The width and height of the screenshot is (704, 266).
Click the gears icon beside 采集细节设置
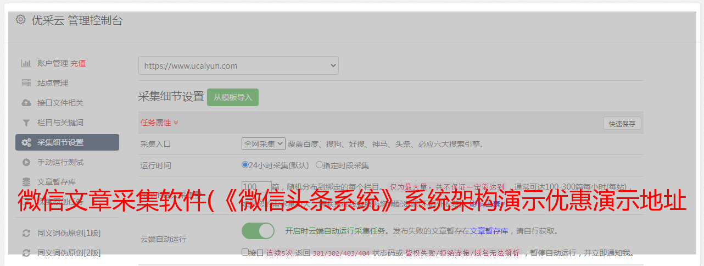[26, 142]
